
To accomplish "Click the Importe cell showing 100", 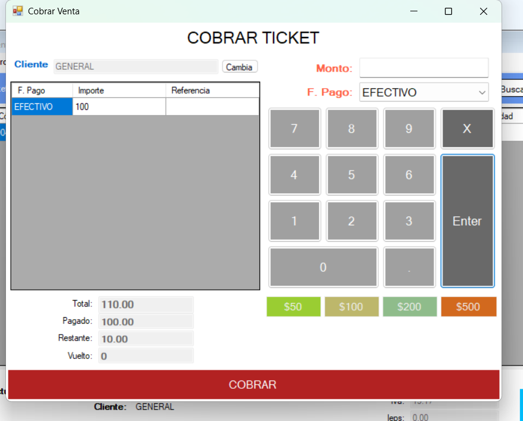I will (x=119, y=107).
